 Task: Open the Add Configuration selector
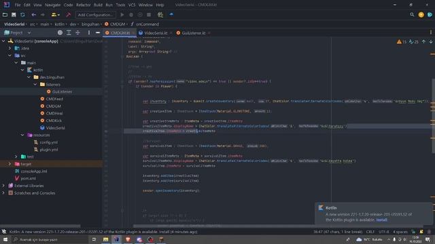tap(96, 15)
